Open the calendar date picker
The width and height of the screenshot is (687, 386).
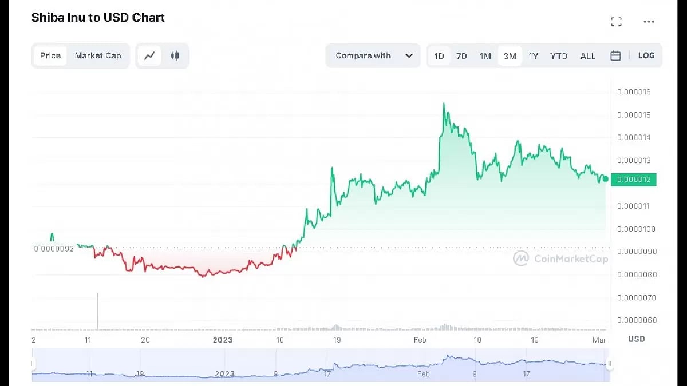click(x=615, y=55)
